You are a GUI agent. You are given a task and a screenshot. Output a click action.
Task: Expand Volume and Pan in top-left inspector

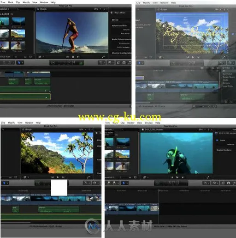(x=119, y=25)
